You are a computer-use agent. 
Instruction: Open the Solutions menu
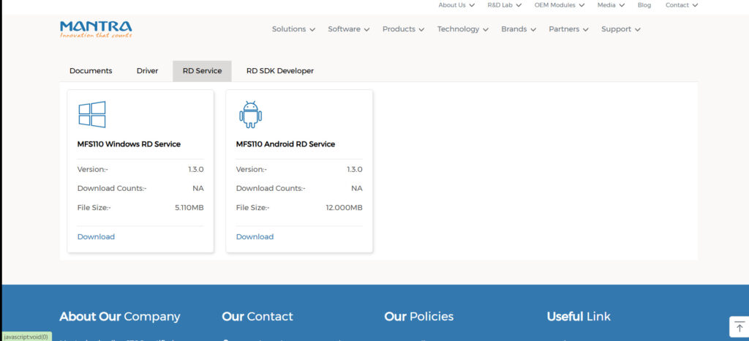[x=293, y=29]
